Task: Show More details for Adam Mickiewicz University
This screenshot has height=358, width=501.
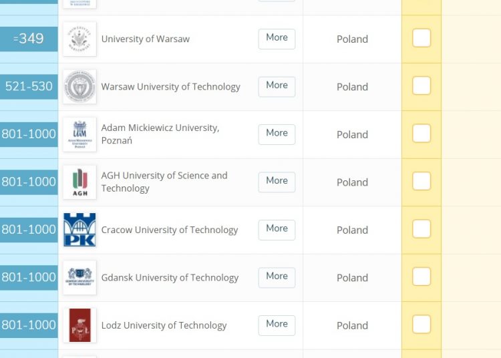Action: point(277,134)
